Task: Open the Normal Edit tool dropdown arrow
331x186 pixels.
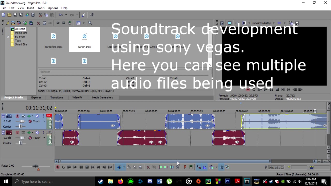Action: point(124,167)
